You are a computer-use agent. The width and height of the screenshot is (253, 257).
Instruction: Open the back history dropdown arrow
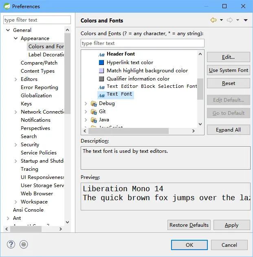click(221, 20)
